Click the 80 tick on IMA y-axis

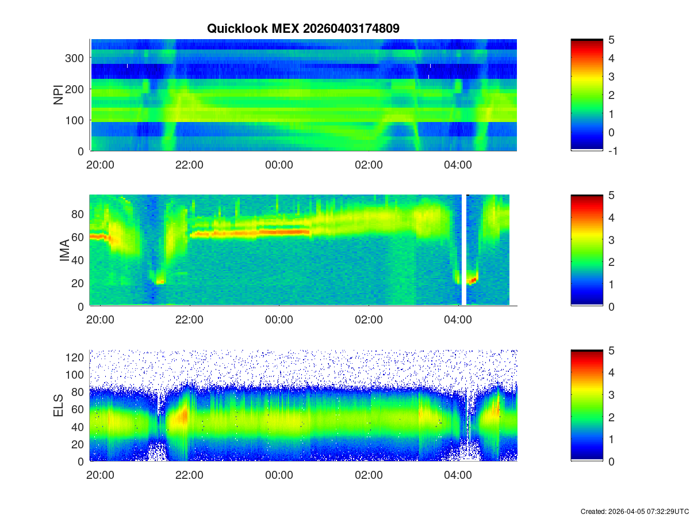tap(79, 214)
